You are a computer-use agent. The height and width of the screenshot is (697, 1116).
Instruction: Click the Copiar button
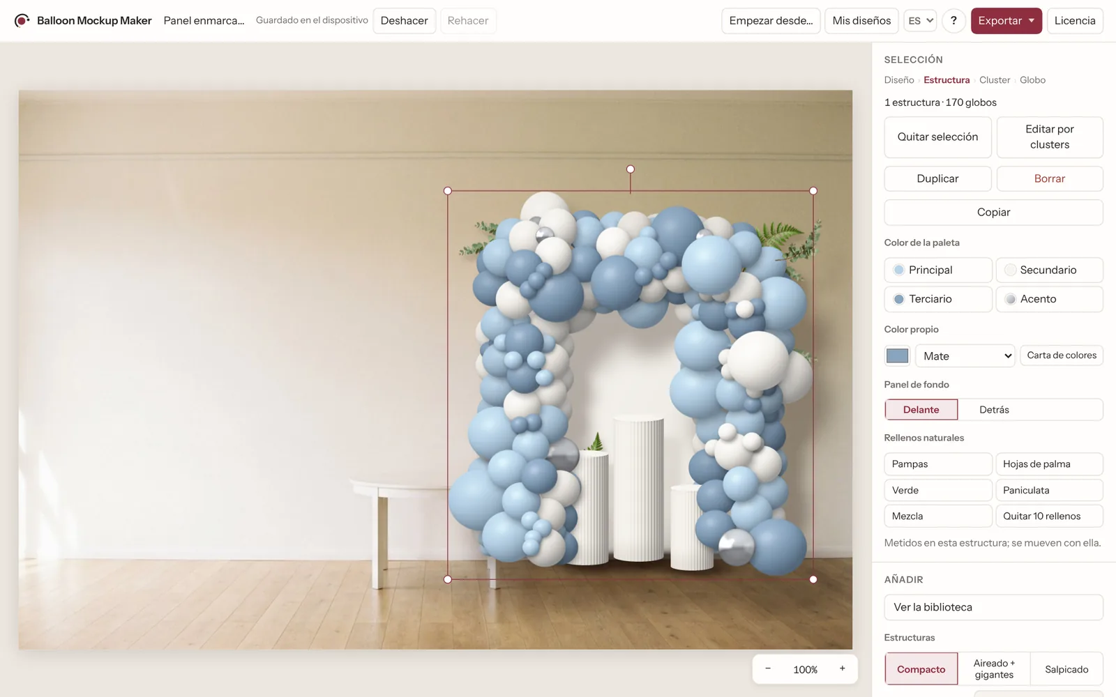(993, 213)
